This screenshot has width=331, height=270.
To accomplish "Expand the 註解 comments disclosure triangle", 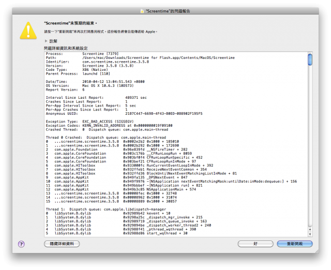I will [x=46, y=41].
